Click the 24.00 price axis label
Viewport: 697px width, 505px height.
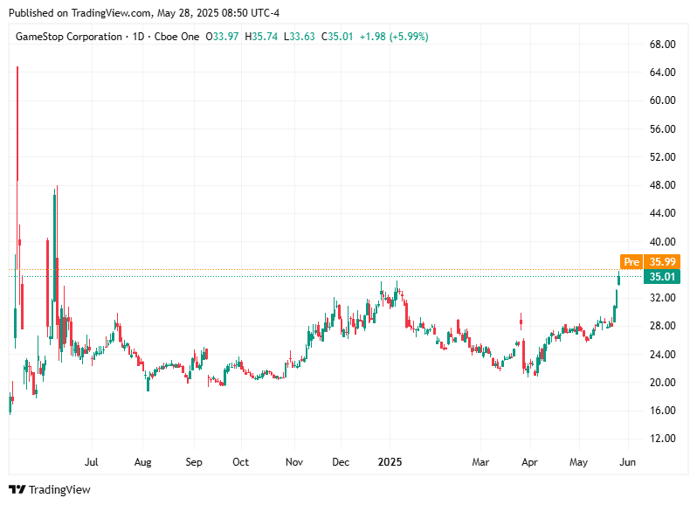pyautogui.click(x=662, y=355)
